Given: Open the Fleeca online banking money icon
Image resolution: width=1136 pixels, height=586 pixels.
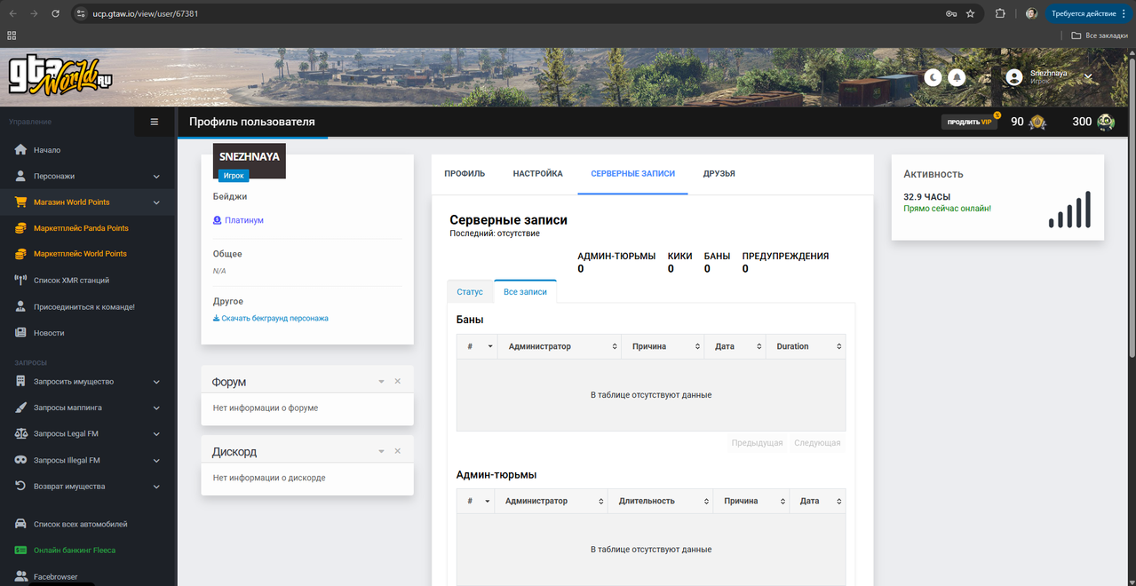Looking at the screenshot, I should click(x=20, y=550).
